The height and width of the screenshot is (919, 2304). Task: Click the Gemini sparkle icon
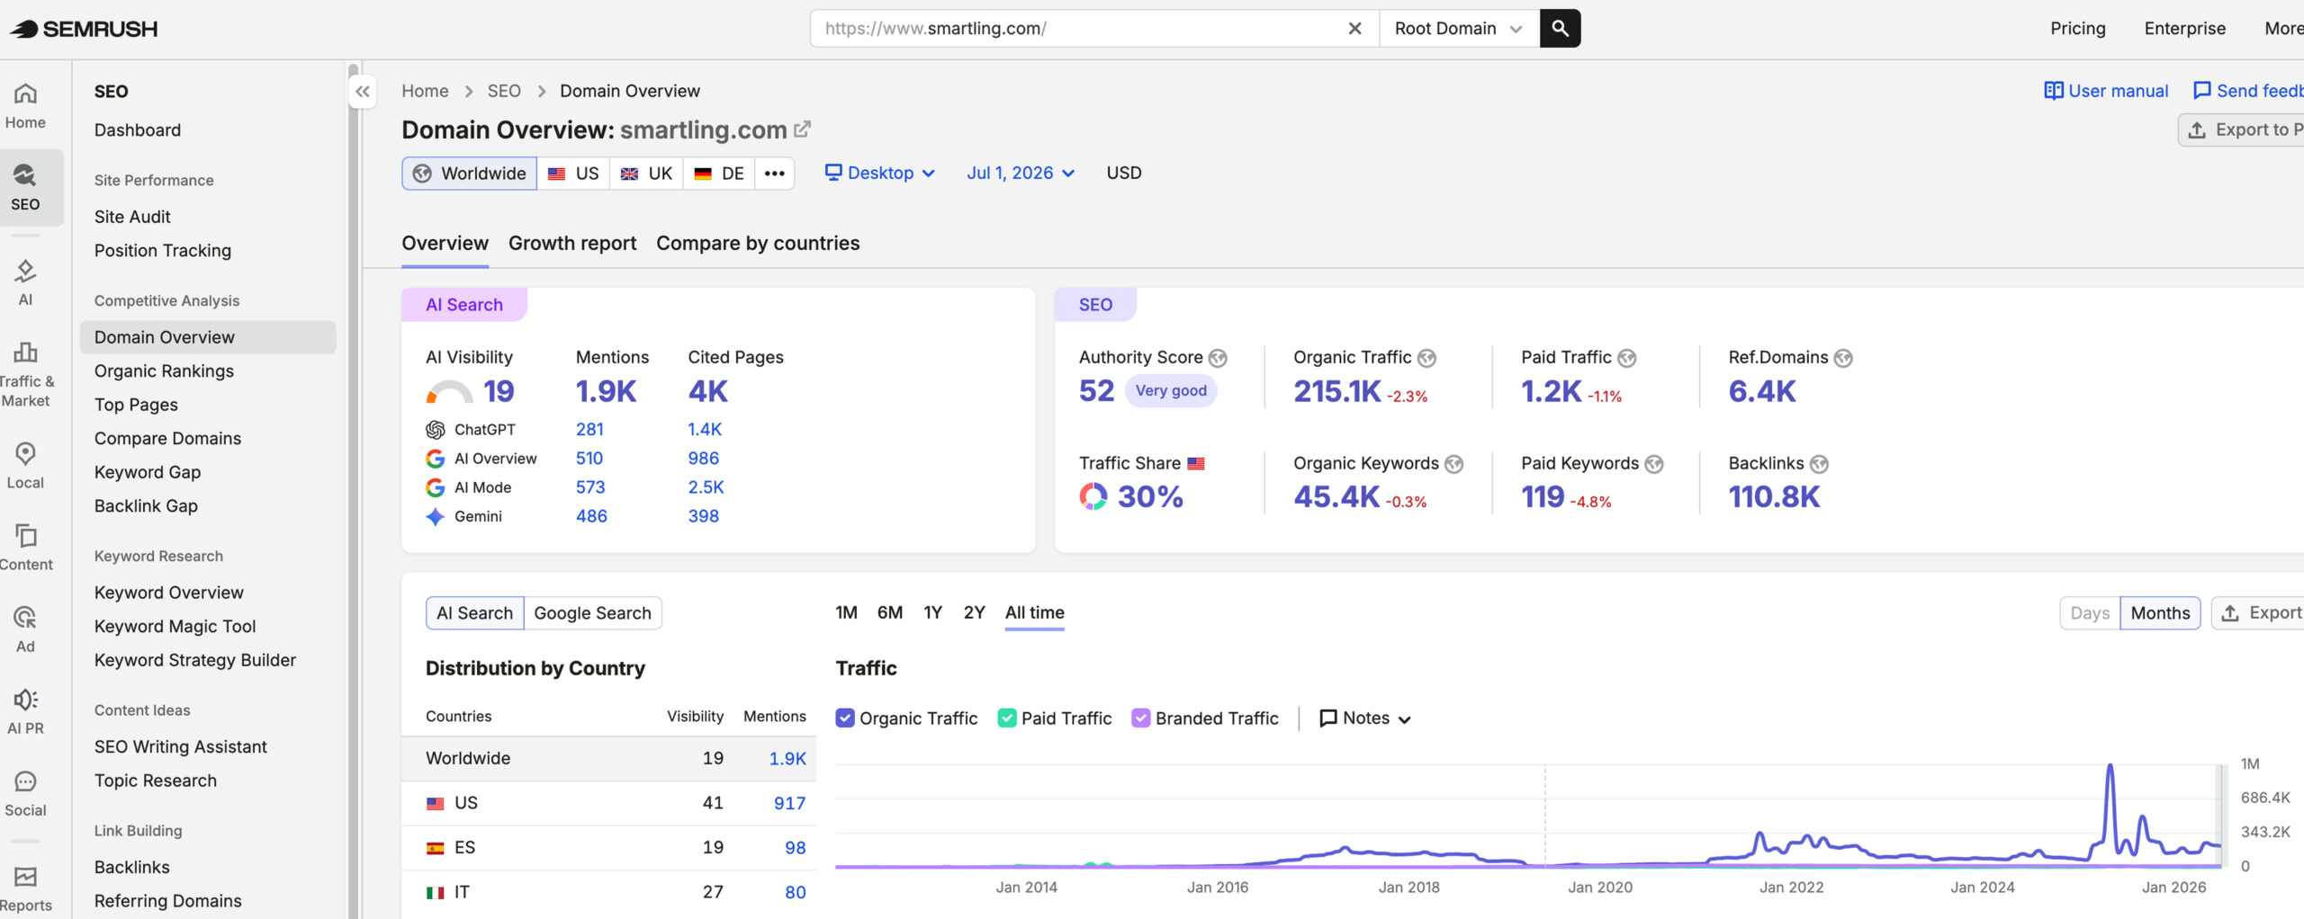(x=436, y=516)
